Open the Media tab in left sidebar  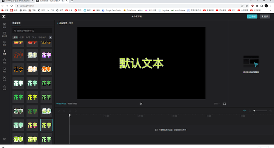(4, 25)
